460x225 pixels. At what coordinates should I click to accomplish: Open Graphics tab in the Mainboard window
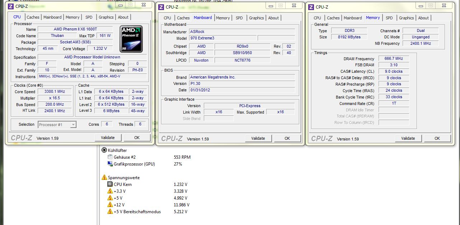(x=257, y=18)
